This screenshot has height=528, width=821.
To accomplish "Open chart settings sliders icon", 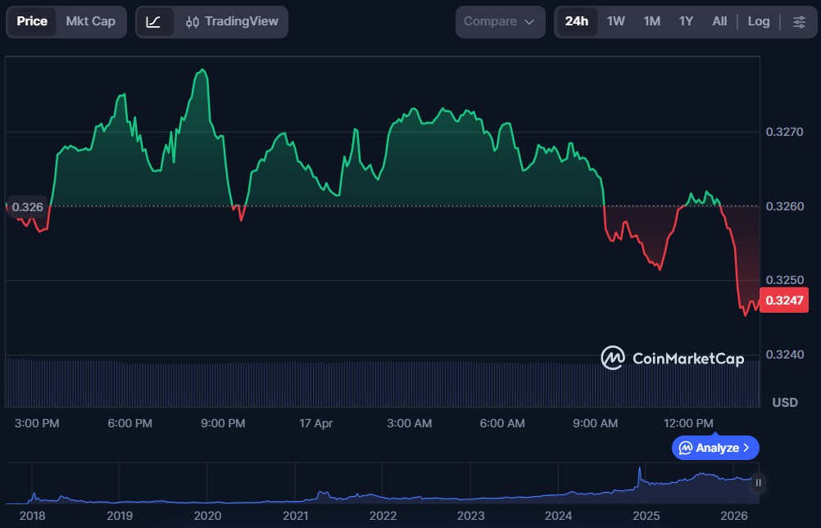I will [x=799, y=22].
